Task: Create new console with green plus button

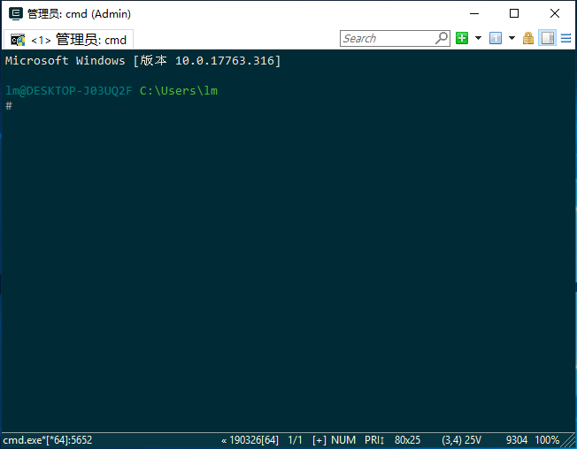Action: [462, 38]
